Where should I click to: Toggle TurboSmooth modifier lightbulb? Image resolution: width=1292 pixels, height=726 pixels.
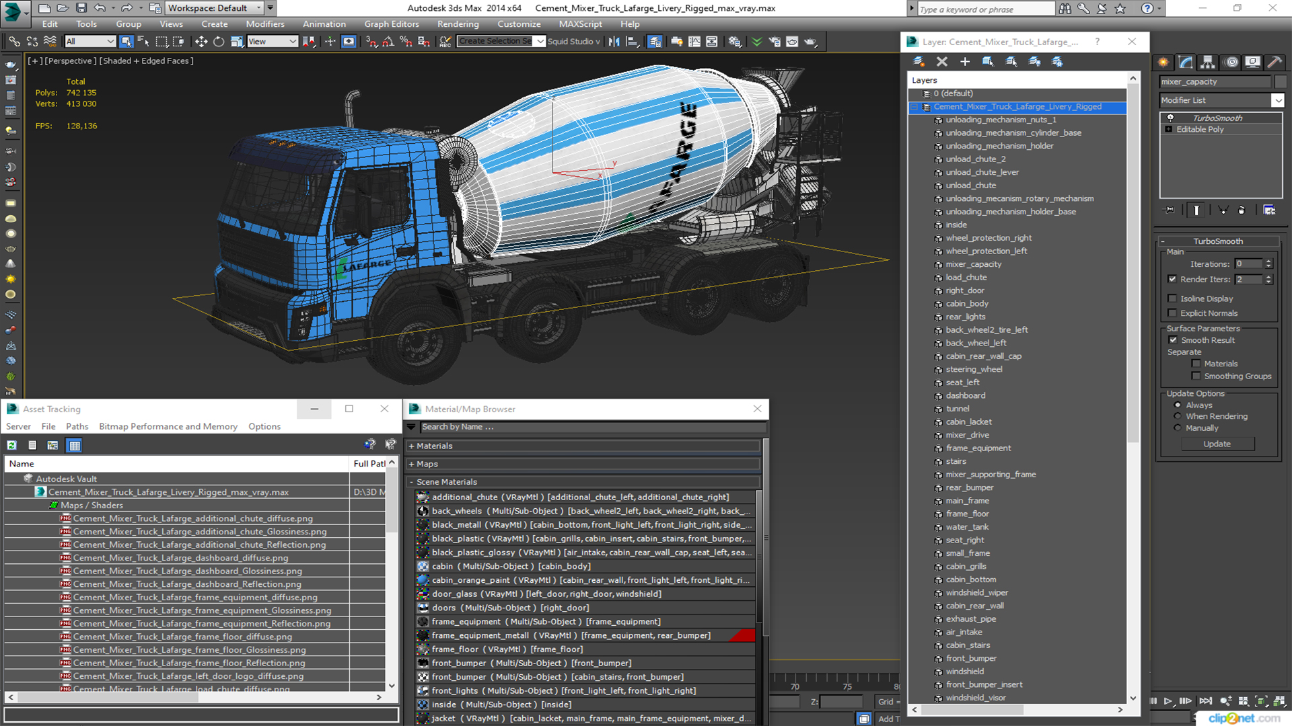click(1170, 118)
